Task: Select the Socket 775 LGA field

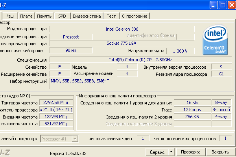Action: tap(122, 43)
